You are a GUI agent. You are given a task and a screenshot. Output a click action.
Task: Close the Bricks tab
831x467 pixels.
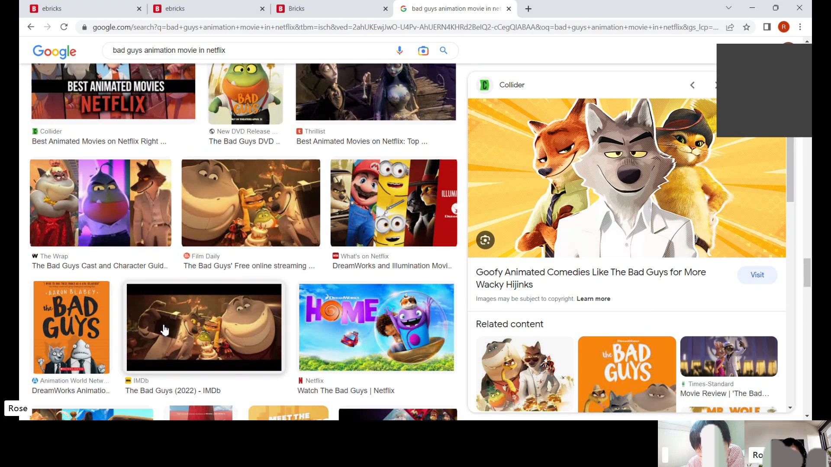(386, 9)
